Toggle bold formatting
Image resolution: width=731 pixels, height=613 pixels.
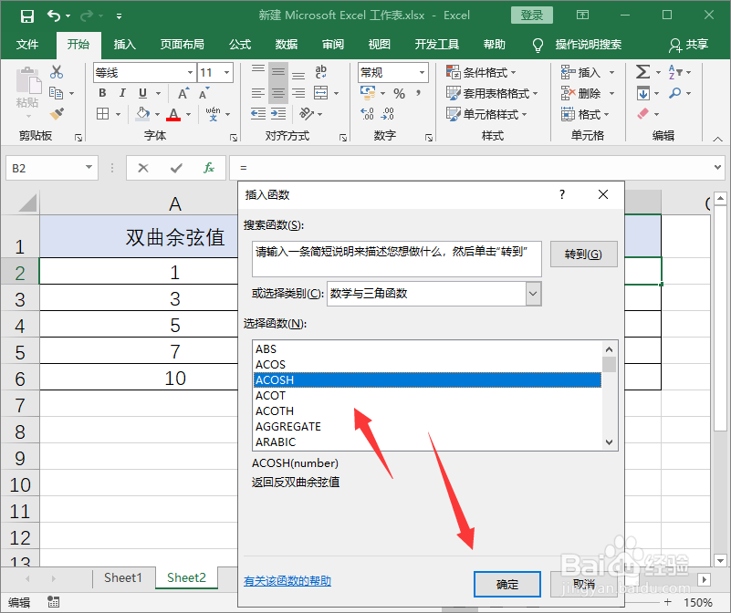coord(101,92)
